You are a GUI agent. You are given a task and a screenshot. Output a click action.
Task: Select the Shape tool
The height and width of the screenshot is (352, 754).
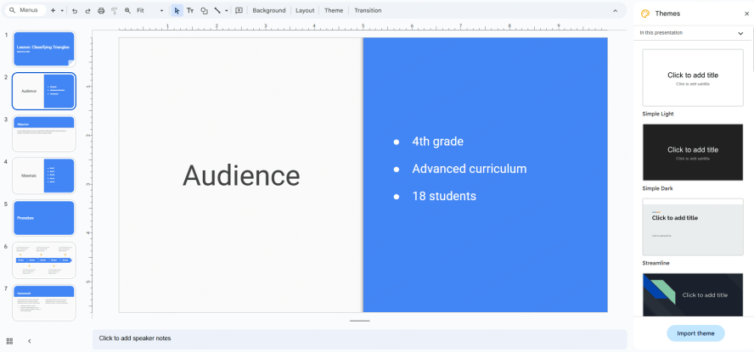click(x=204, y=11)
